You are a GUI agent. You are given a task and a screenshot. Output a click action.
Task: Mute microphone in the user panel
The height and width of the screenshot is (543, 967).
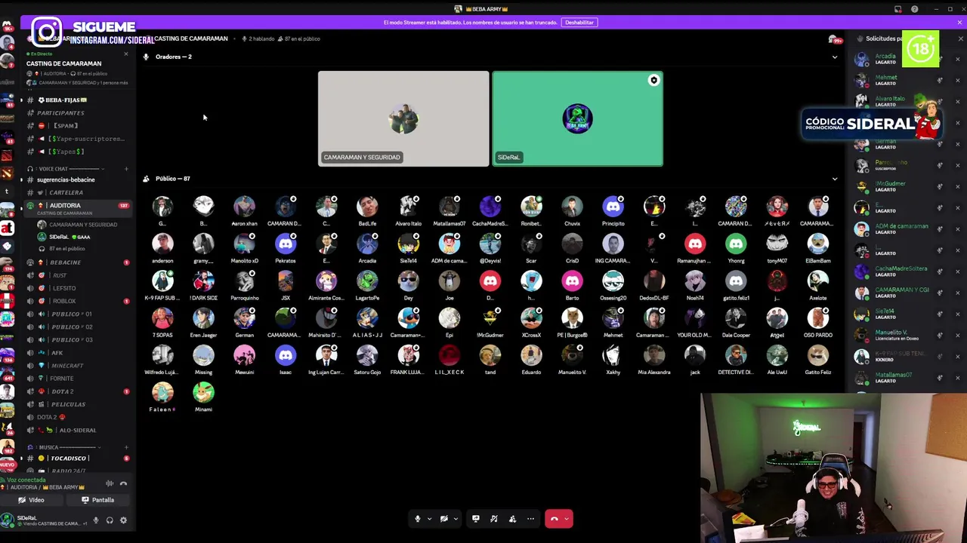95,520
